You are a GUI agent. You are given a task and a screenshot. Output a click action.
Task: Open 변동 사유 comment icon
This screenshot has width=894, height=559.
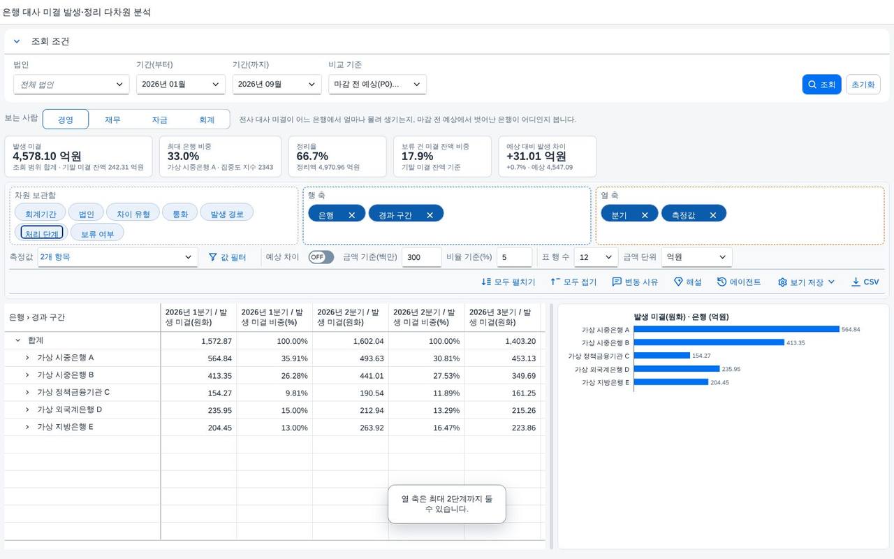point(617,282)
